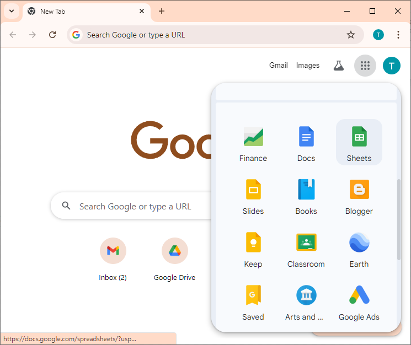Open Google Drive shortcut
411x345 pixels.
[x=174, y=259]
